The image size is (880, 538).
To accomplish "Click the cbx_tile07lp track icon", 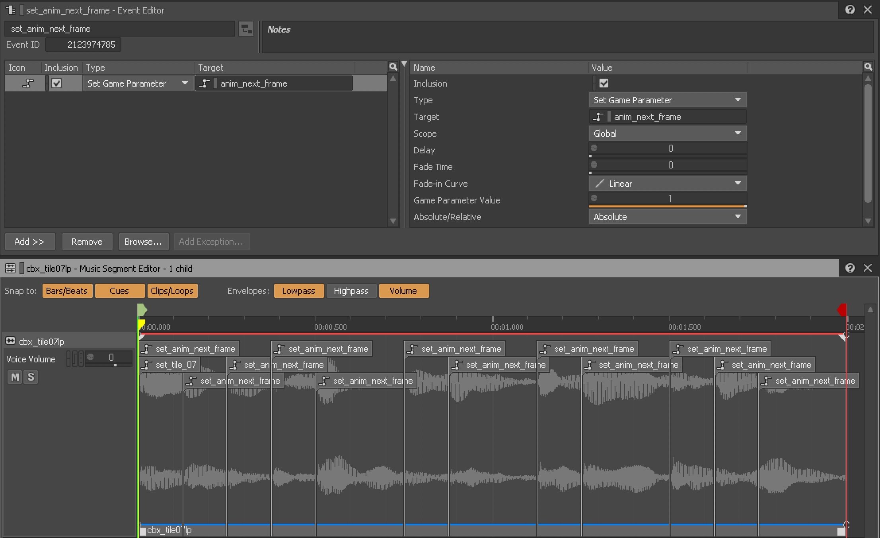I will (10, 341).
